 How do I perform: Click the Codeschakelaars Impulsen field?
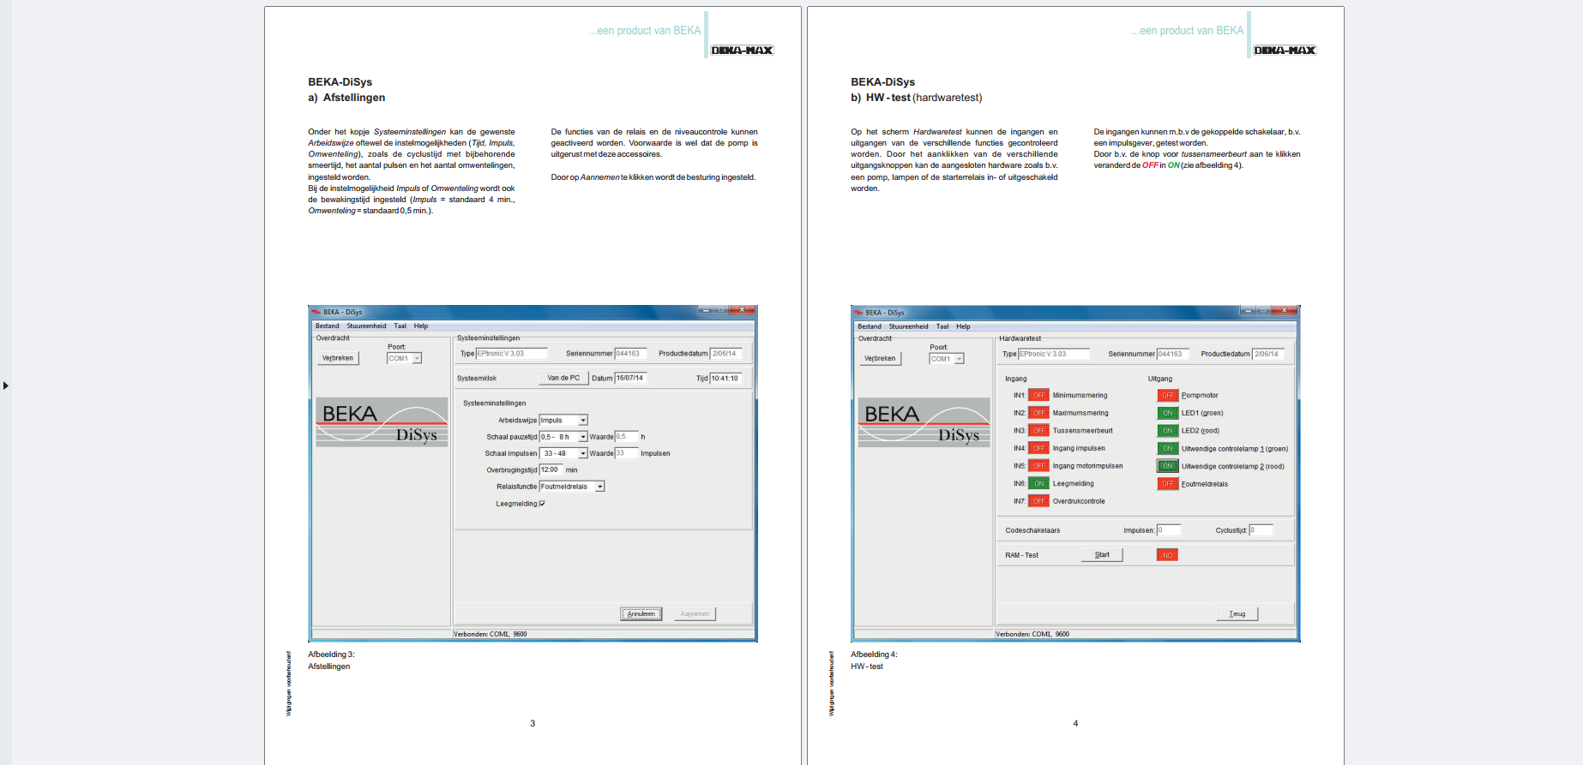pyautogui.click(x=1169, y=530)
